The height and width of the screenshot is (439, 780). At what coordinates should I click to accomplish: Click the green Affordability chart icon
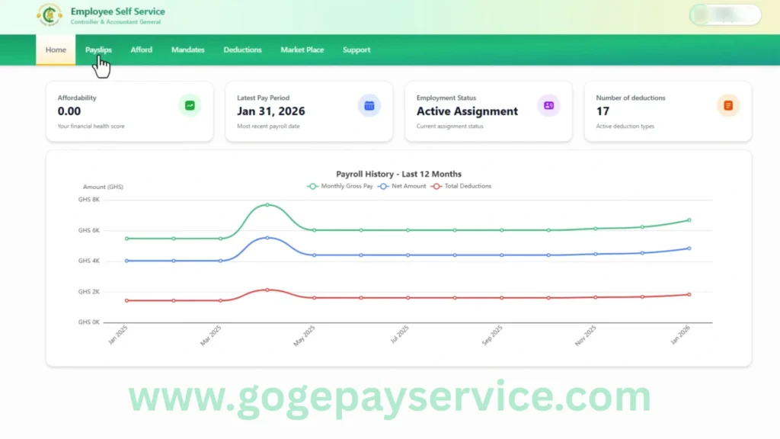(190, 105)
